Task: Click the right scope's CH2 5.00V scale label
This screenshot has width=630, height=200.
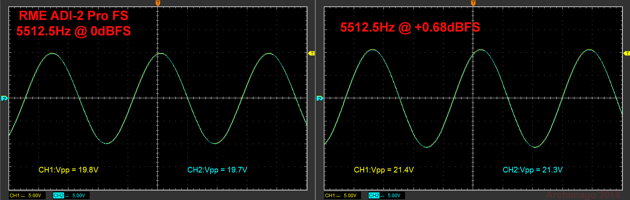Action: (386, 195)
